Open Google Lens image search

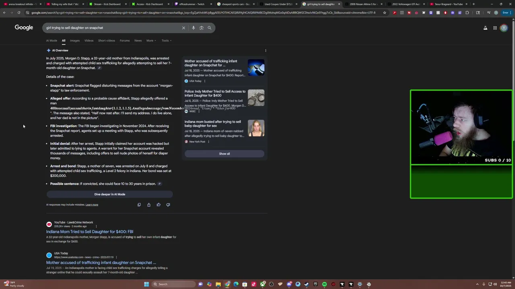(x=202, y=28)
